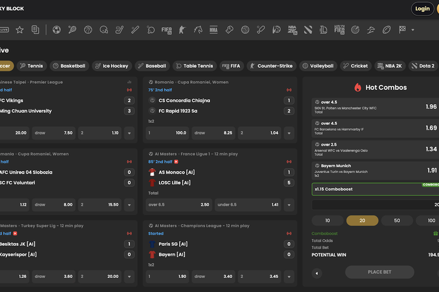Open Favorites star icon
Viewport: 439px width, 292px height.
tap(20, 30)
